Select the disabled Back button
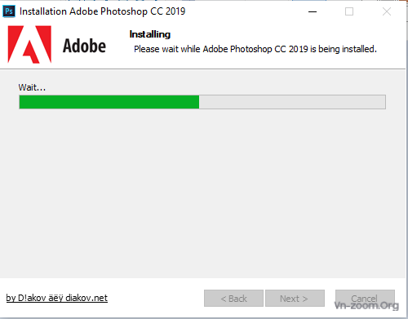 point(233,299)
